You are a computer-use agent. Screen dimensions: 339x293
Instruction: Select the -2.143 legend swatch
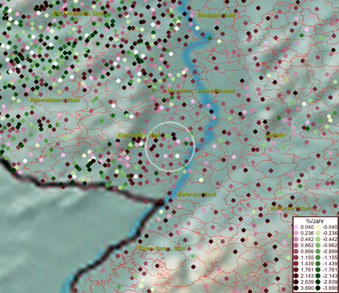318,276
